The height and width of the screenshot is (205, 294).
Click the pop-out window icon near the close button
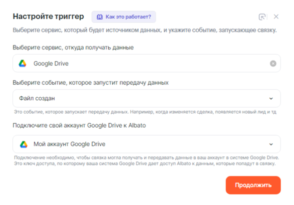coord(262,17)
